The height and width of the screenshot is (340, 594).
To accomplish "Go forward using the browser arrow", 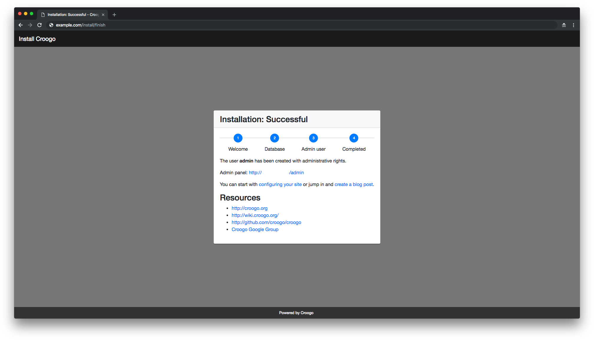I will point(30,25).
